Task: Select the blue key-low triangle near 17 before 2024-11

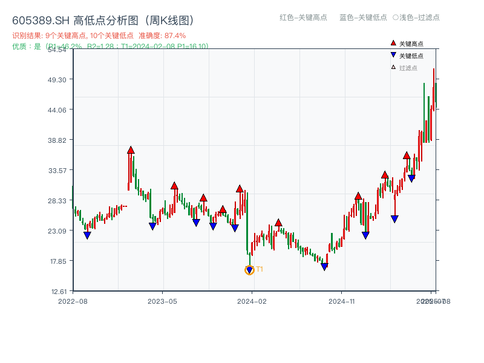Action: pos(324,267)
